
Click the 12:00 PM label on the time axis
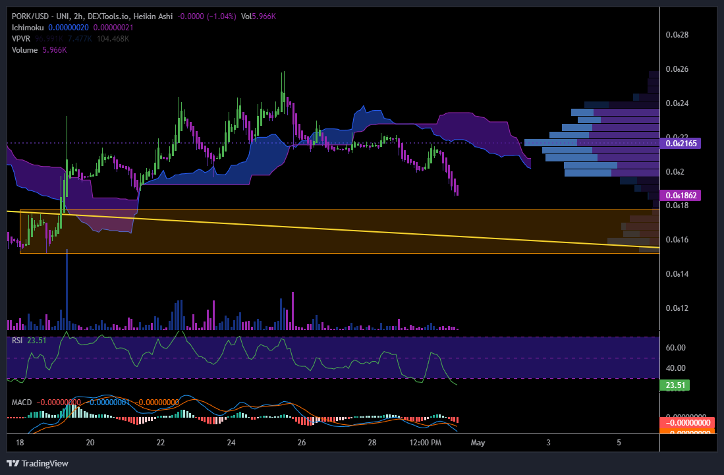click(425, 443)
